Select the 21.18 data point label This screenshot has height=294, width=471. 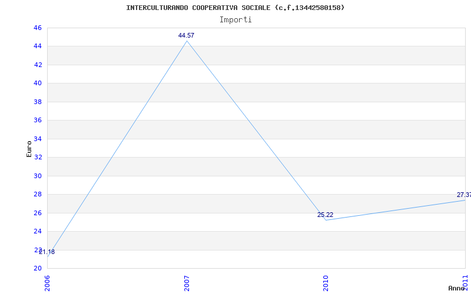coord(47,252)
